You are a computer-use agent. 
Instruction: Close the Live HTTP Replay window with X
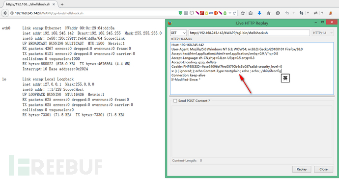coord(332,22)
